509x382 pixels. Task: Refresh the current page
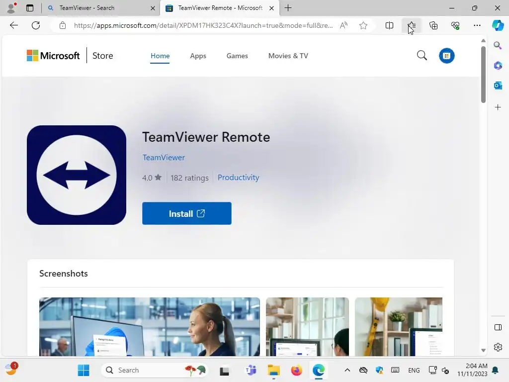point(36,25)
